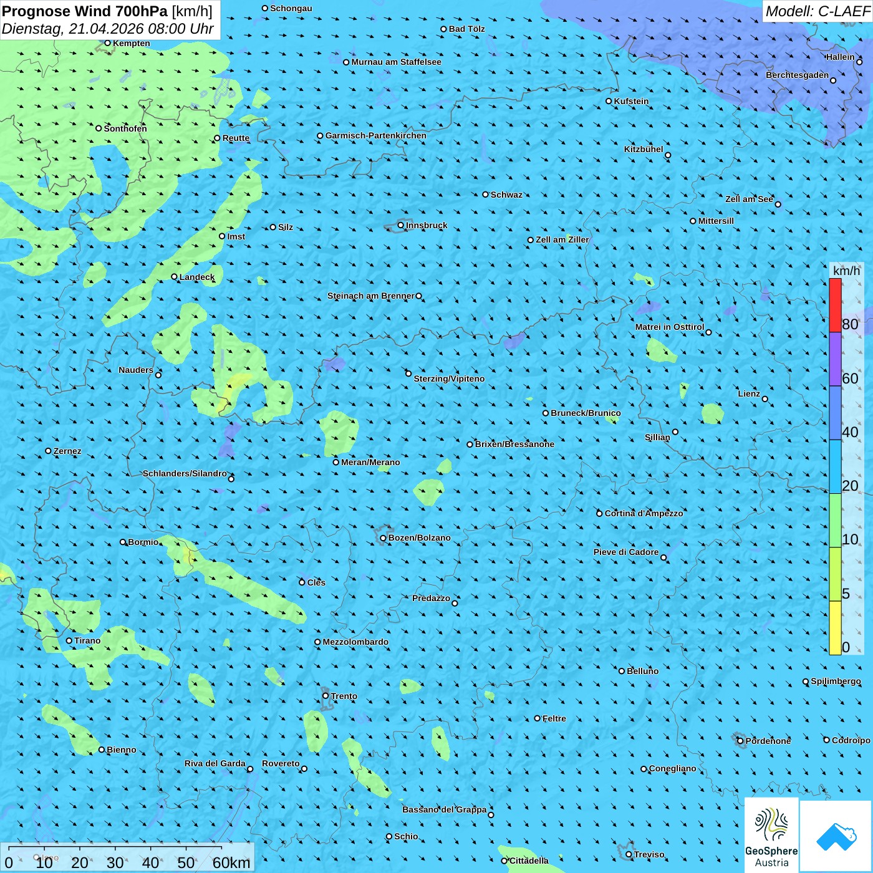This screenshot has width=873, height=873.
Task: Click the 'Cortina d'Ampezzo' label
Action: [644, 513]
